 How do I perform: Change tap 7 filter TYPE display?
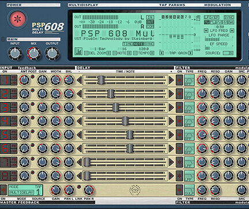pyautogui.click(x=189, y=162)
